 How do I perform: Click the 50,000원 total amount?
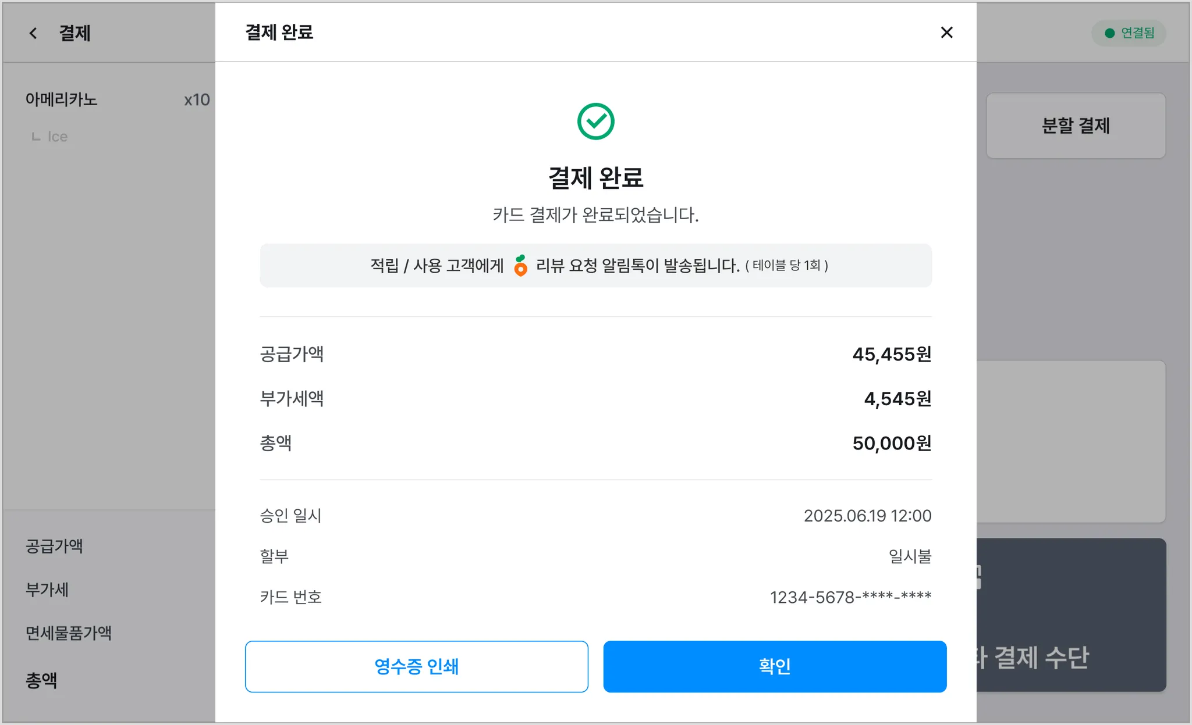click(x=892, y=443)
